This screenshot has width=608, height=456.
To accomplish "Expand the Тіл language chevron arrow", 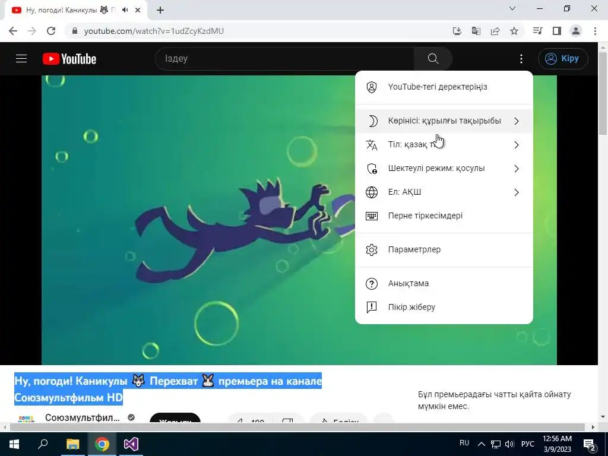I will [517, 145].
